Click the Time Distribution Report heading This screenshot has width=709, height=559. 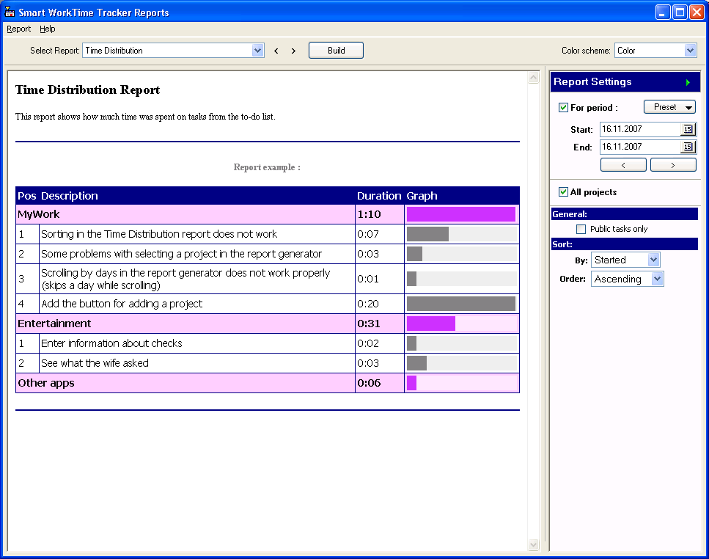88,90
